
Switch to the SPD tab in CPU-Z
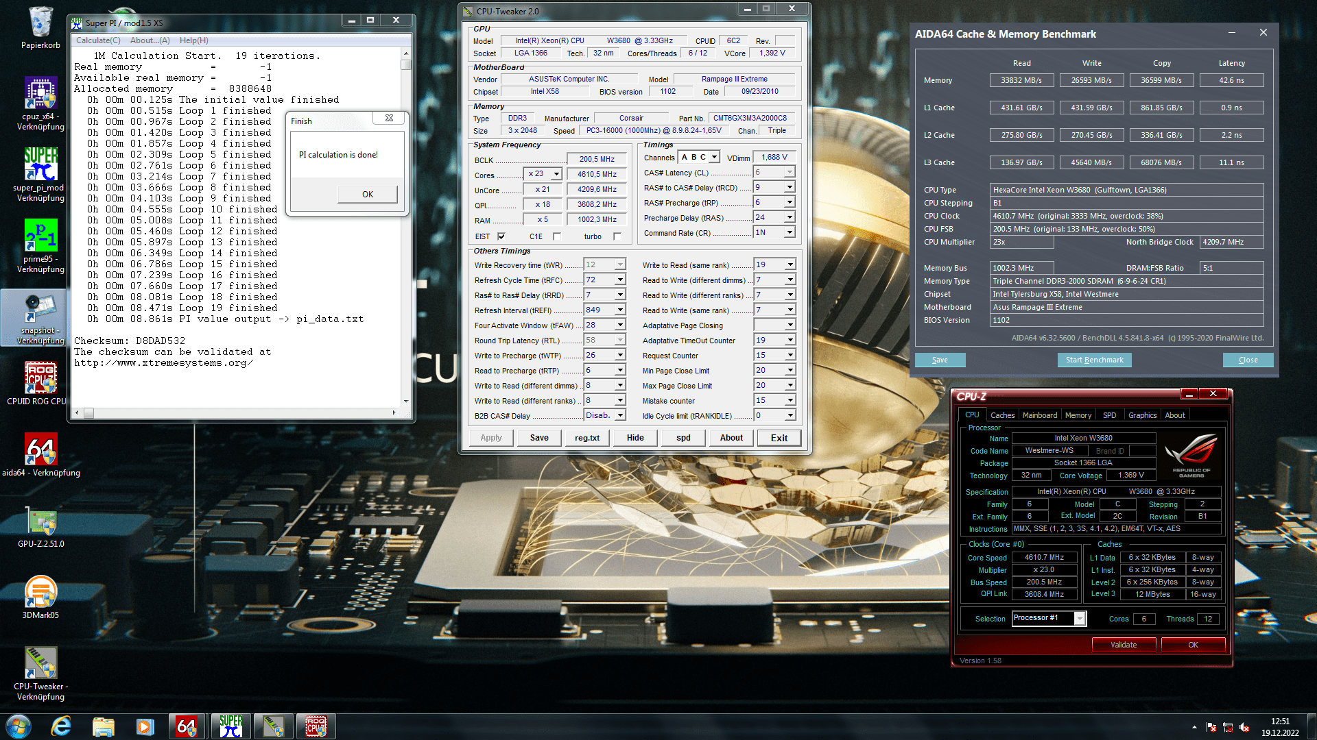click(1109, 415)
